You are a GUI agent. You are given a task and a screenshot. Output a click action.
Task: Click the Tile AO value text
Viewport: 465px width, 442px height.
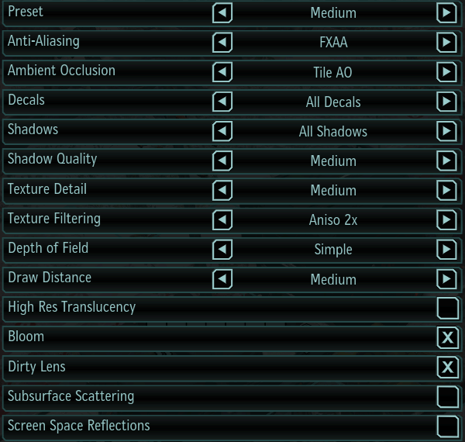333,73
